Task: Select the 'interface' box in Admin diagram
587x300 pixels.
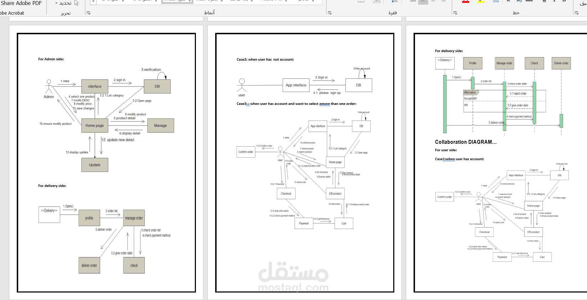Action: click(95, 86)
